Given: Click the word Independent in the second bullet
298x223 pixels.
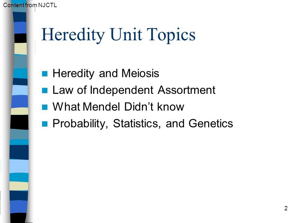Looking at the screenshot, I should pyautogui.click(x=121, y=90).
